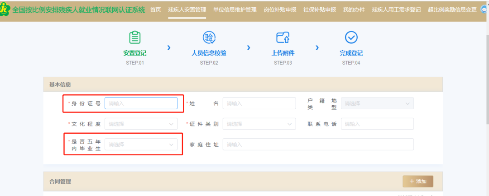
Task: Click the 基本信息 section header
Action: pyautogui.click(x=243, y=84)
